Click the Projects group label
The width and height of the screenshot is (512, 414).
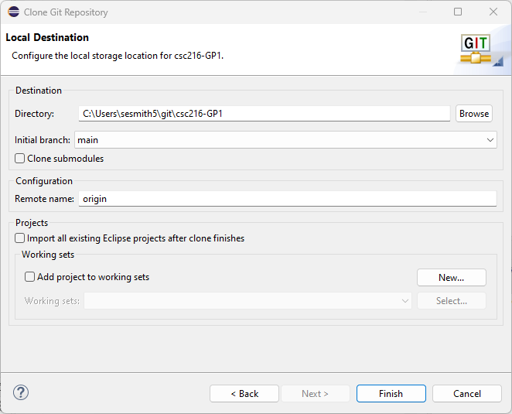[x=32, y=223]
